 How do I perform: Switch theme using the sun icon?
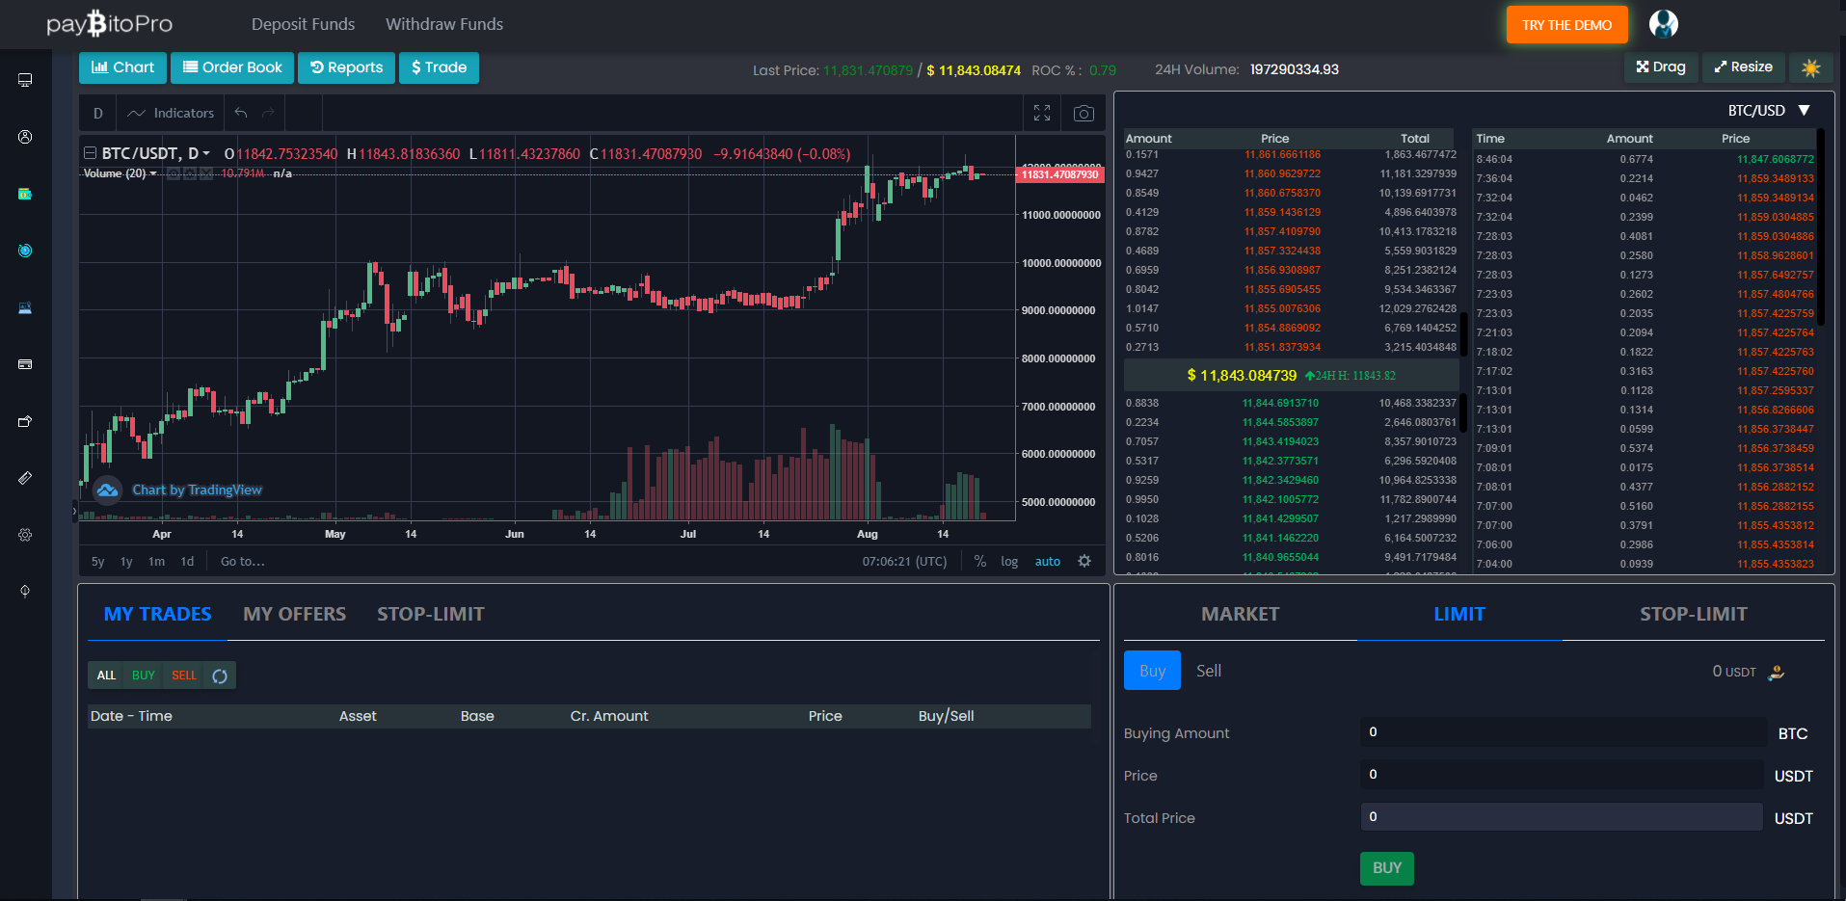[1810, 67]
